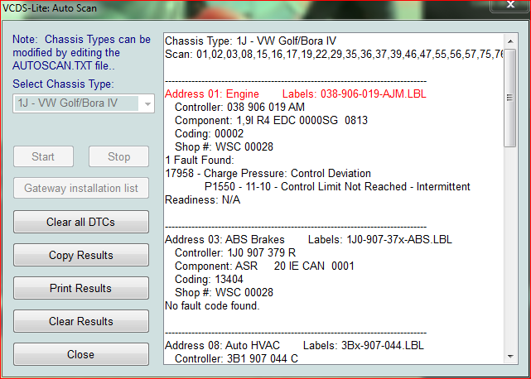531x379 pixels.
Task: Click fault '17958 - Charge Pressure: Control Deviation'
Action: [268, 173]
